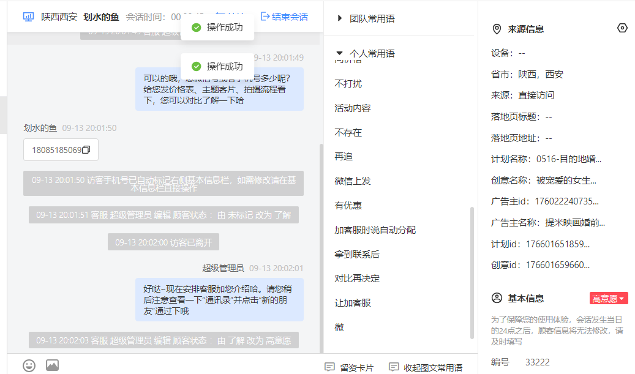This screenshot has width=635, height=374.
Task: Click the monitor device icon beside 陕西西安
Action: tap(28, 17)
